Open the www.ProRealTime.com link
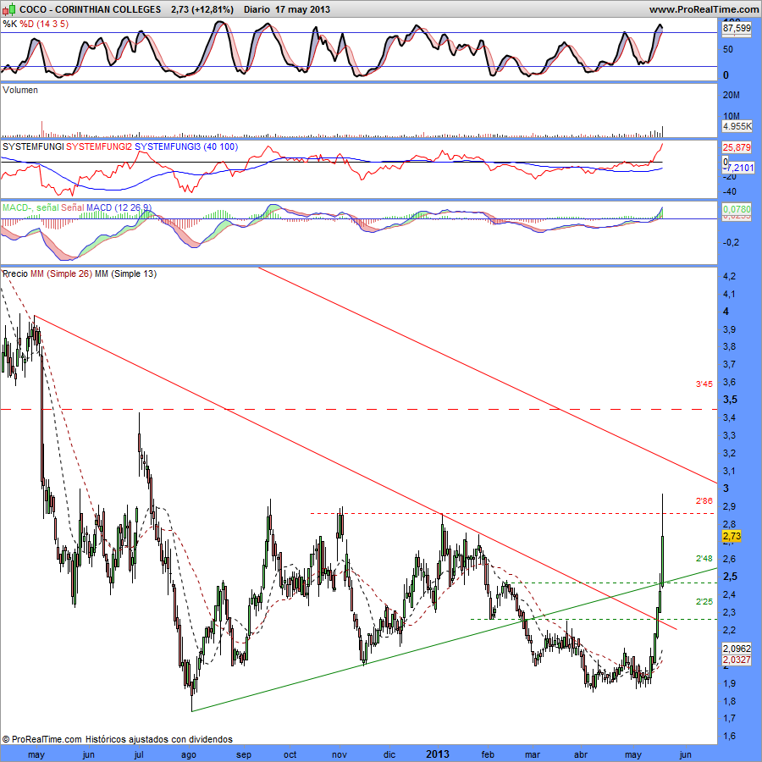Image resolution: width=762 pixels, height=762 pixels. coord(704,9)
